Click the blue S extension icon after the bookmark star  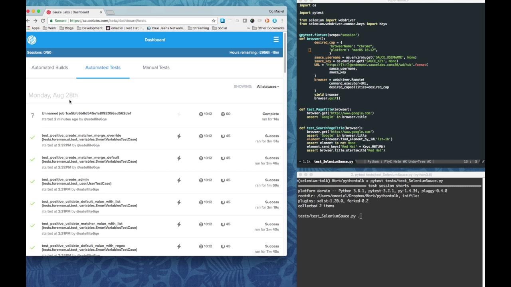[222, 21]
